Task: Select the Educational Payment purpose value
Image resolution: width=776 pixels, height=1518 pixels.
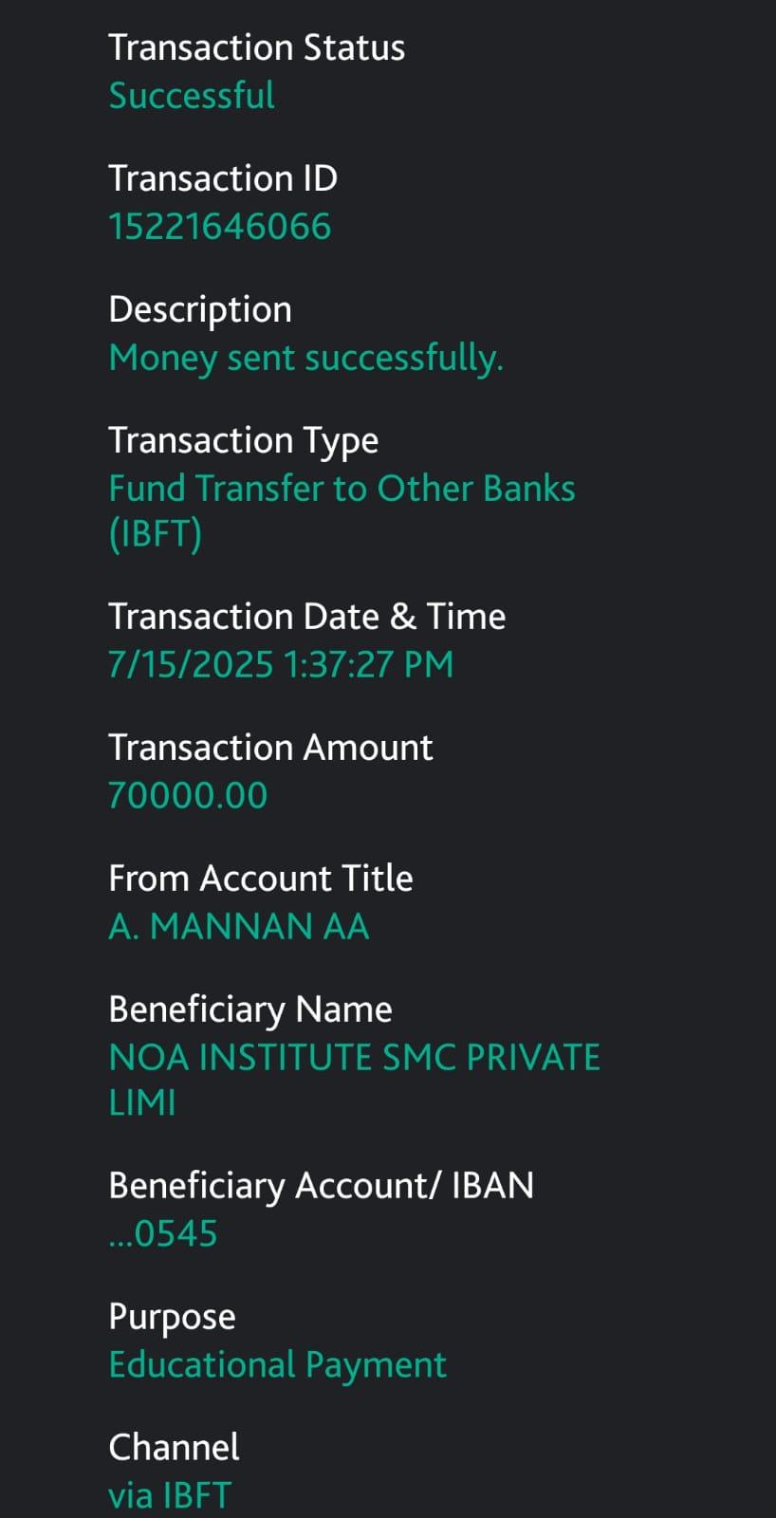Action: (x=277, y=1364)
